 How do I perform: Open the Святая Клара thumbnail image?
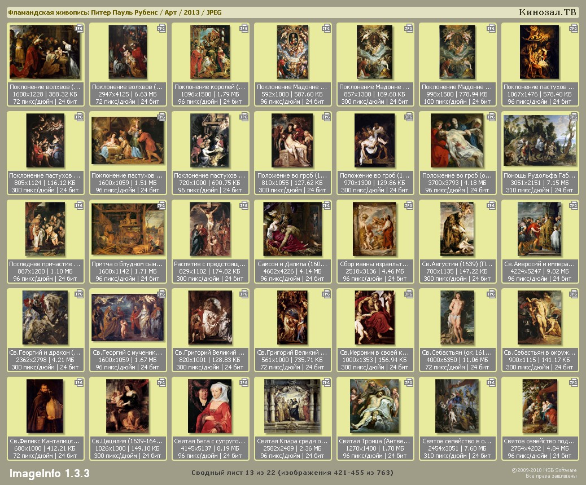pos(292,405)
